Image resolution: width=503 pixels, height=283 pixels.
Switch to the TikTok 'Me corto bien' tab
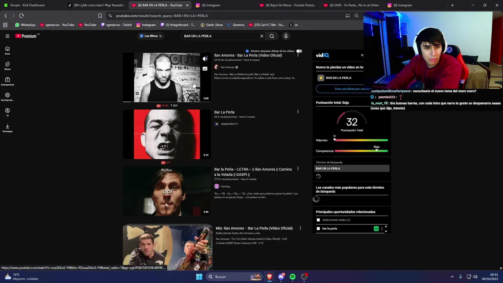point(96,5)
